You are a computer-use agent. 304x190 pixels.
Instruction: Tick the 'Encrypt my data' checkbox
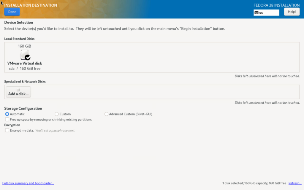point(7,130)
